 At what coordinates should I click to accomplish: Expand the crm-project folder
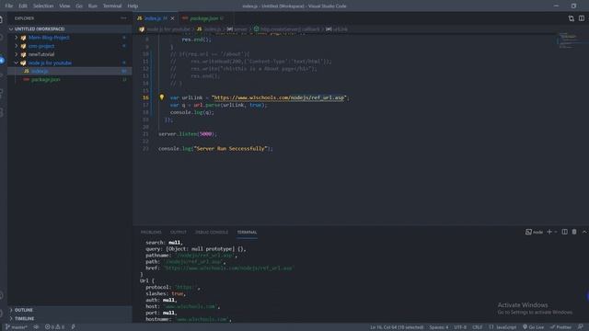tap(17, 46)
